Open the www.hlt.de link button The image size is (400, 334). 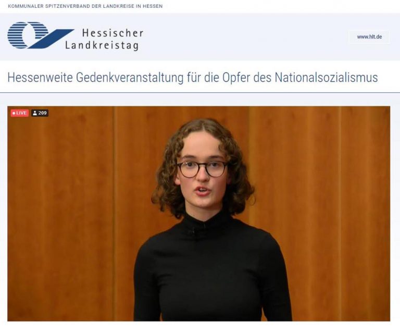point(369,37)
